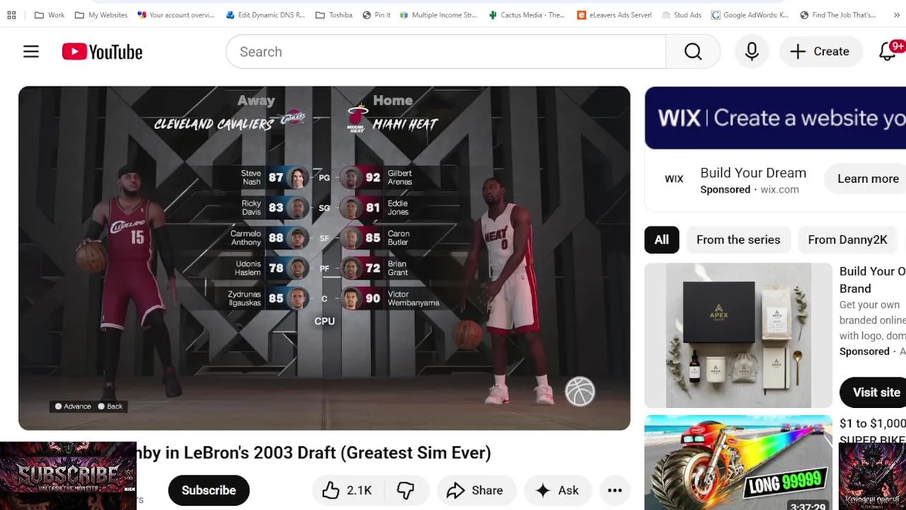The image size is (906, 510).
Task: Select the All filter chip
Action: click(x=662, y=239)
